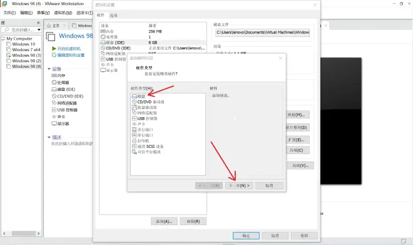Viewport: 413px width, 245px height.
Task: Click the green play icon 开启此虚拟机
Action: click(x=54, y=49)
